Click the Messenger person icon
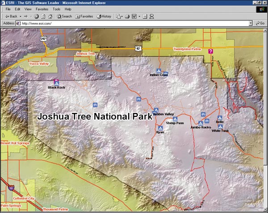The width and height of the screenshot is (268, 213). click(151, 17)
